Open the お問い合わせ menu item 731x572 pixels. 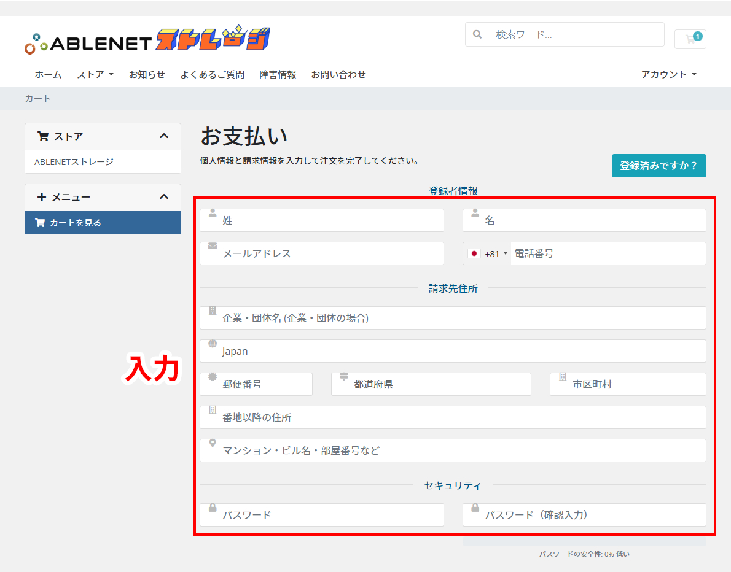(x=338, y=74)
